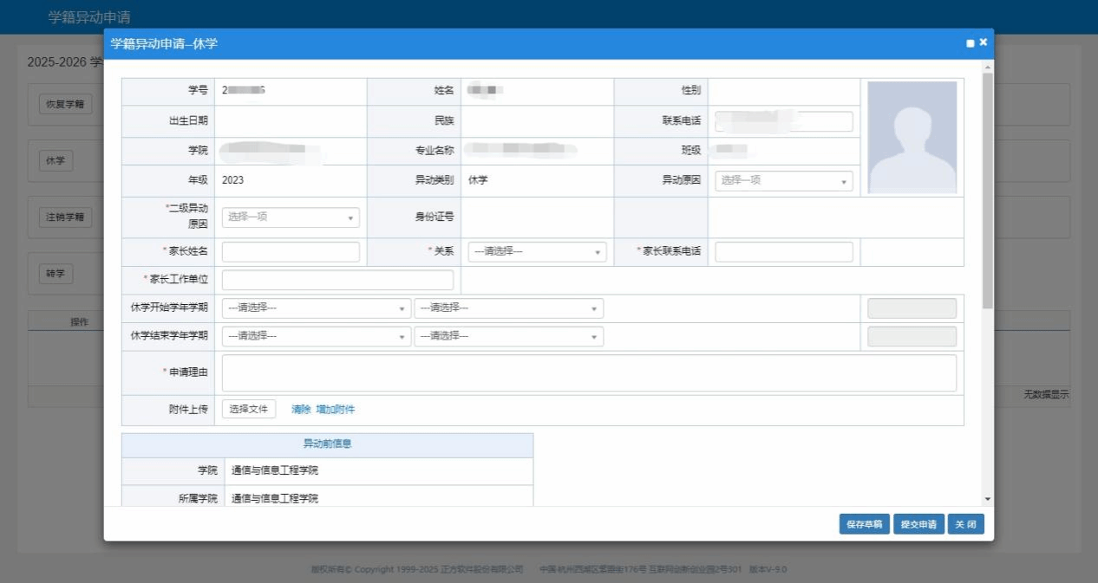Click the 清除 attachment link
The image size is (1098, 583).
pos(301,410)
